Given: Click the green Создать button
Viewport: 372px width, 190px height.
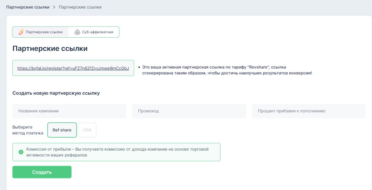Looking at the screenshot, I should tap(42, 172).
